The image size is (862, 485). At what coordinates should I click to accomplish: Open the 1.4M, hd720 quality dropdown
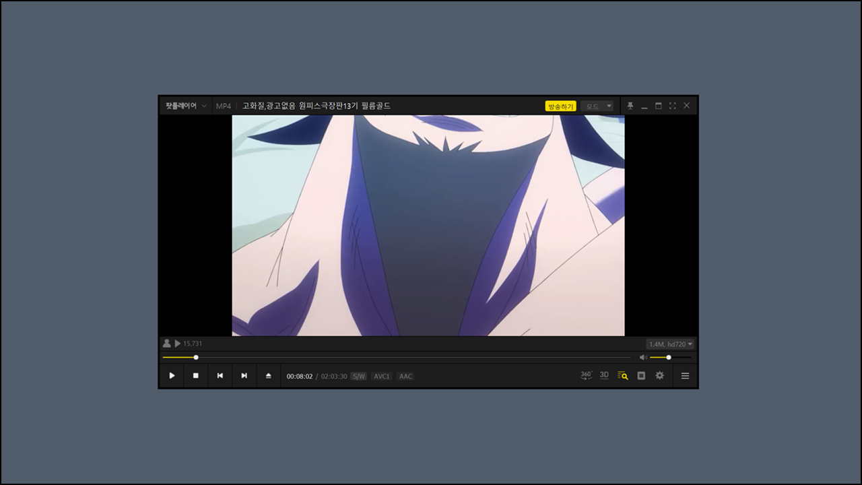671,344
